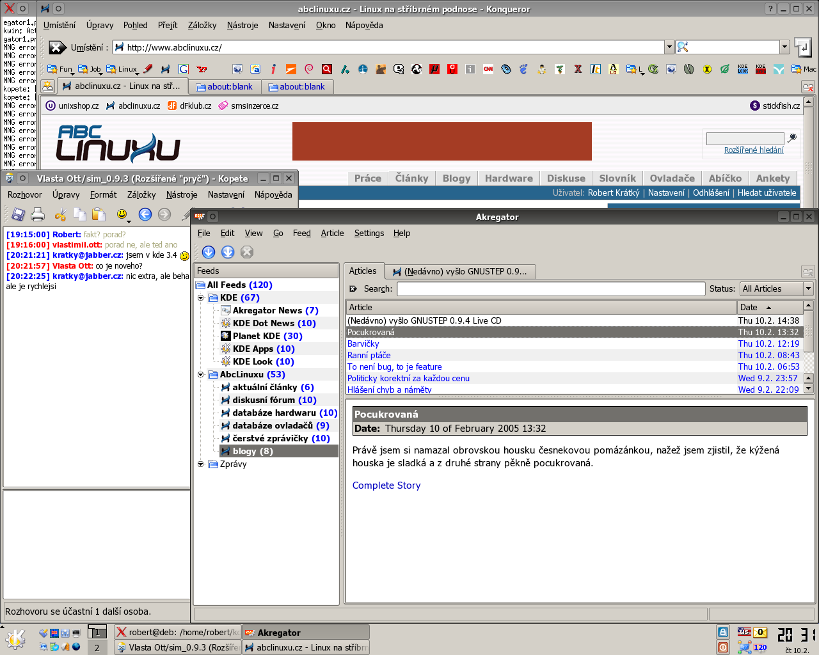Open the Formát menu in Kopete
Image resolution: width=819 pixels, height=655 pixels.
pyautogui.click(x=103, y=195)
